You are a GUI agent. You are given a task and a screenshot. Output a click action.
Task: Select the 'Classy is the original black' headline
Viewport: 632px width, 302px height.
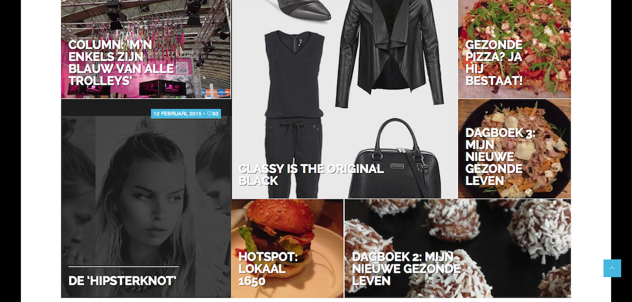pos(311,175)
